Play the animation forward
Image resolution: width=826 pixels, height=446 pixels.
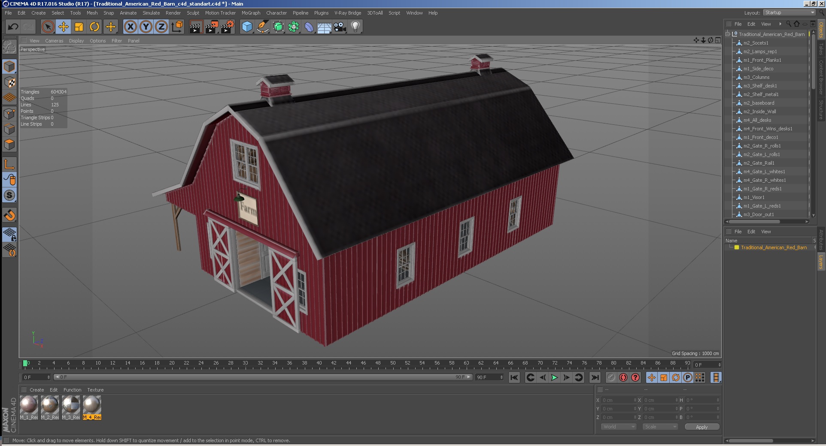554,377
